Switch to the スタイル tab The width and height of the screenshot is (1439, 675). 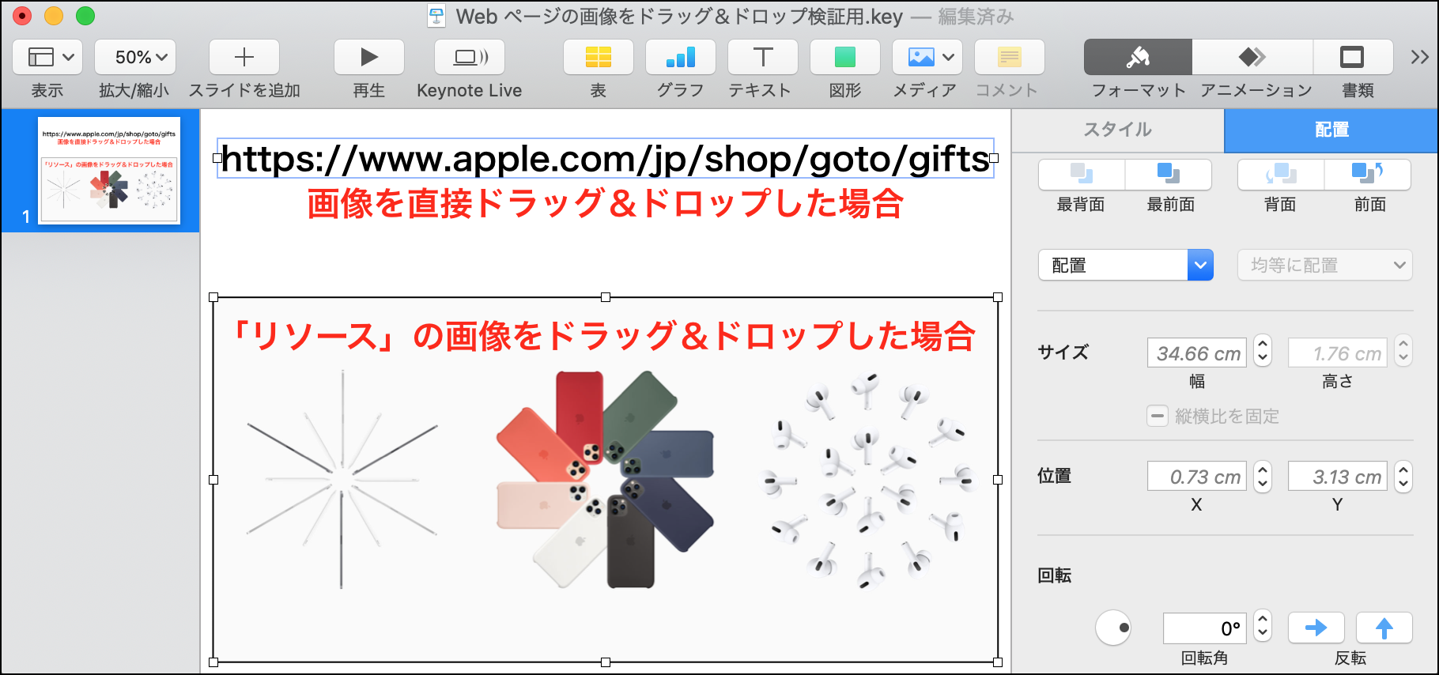[x=1118, y=130]
